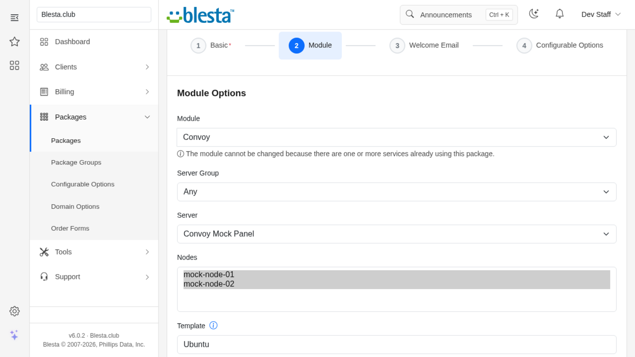
Task: Open settings gear icon
Action: coord(15,311)
